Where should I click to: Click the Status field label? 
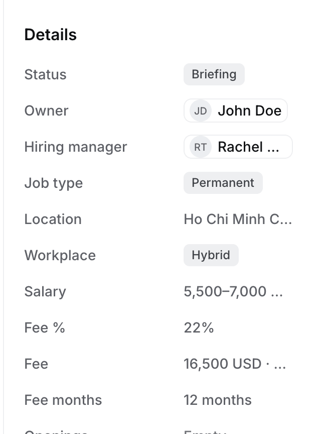click(45, 74)
